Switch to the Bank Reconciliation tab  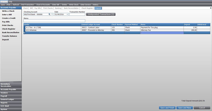coord(71,8)
